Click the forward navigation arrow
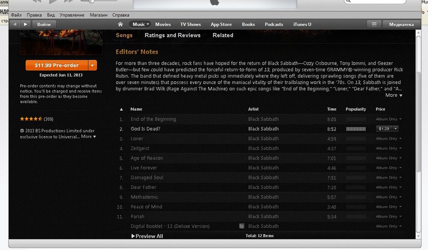This screenshot has width=428, height=250. click(x=25, y=24)
